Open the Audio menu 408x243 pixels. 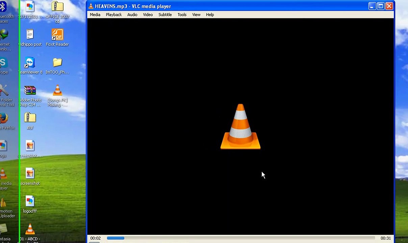[x=132, y=15]
